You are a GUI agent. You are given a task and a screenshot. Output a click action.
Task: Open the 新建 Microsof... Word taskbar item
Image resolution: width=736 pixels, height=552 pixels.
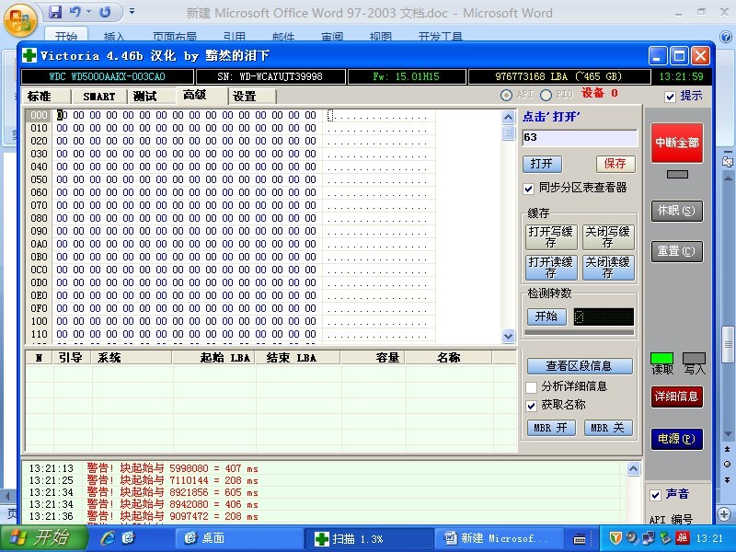point(499,538)
